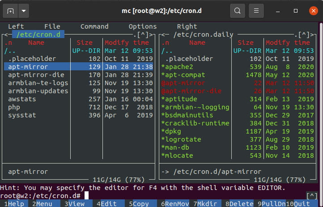
Task: Open the Options menu
Action: pos(143,26)
